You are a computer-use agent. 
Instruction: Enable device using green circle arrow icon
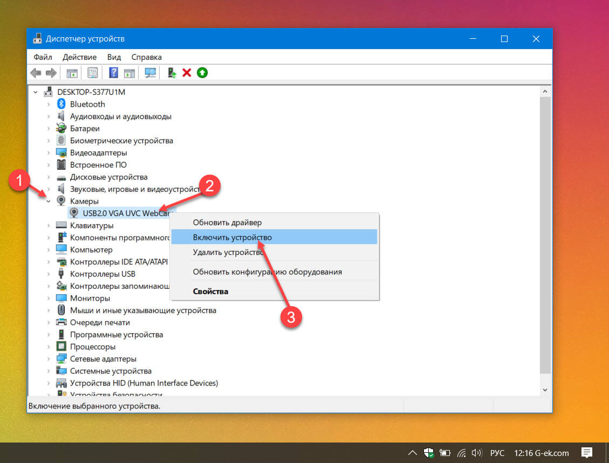tap(202, 73)
